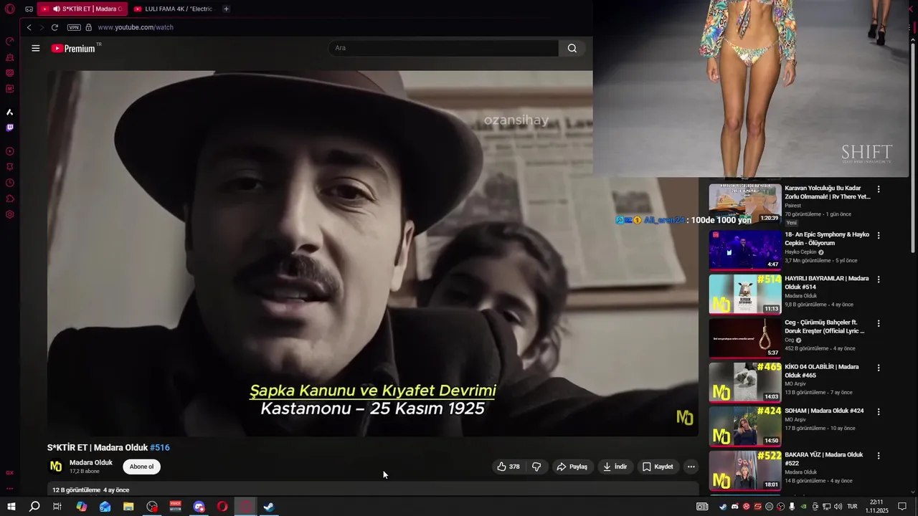Open Aria AI sidebar icon
The image size is (918, 516).
[10, 112]
